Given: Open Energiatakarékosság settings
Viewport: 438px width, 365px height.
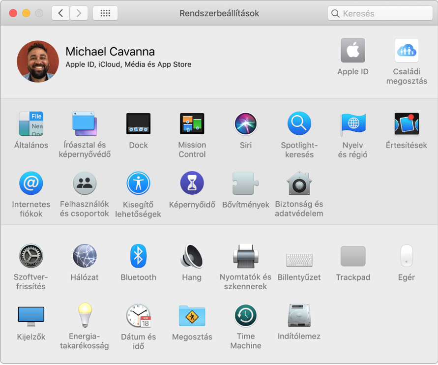Looking at the screenshot, I should click(84, 315).
